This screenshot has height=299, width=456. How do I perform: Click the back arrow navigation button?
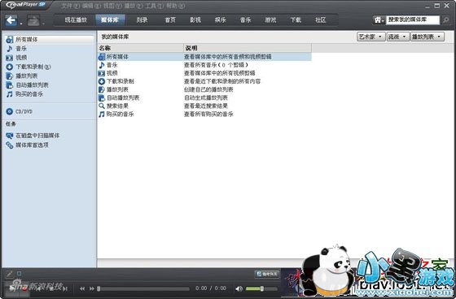point(11,20)
